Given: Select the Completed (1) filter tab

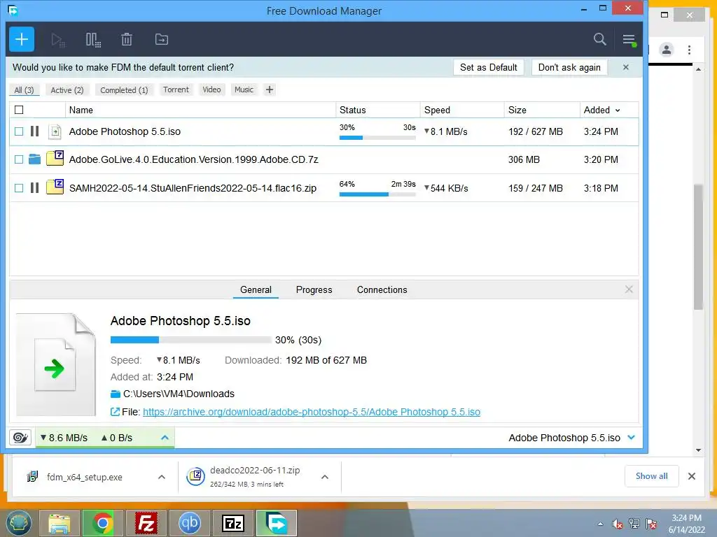Looking at the screenshot, I should click(x=125, y=90).
